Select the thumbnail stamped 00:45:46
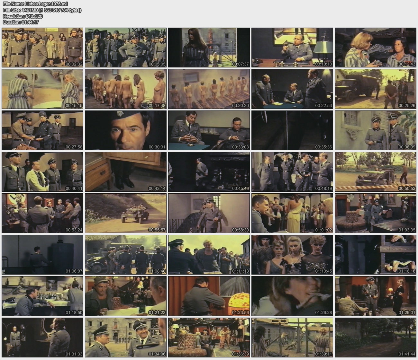Viewport: 418px width, 360px height. (x=209, y=172)
